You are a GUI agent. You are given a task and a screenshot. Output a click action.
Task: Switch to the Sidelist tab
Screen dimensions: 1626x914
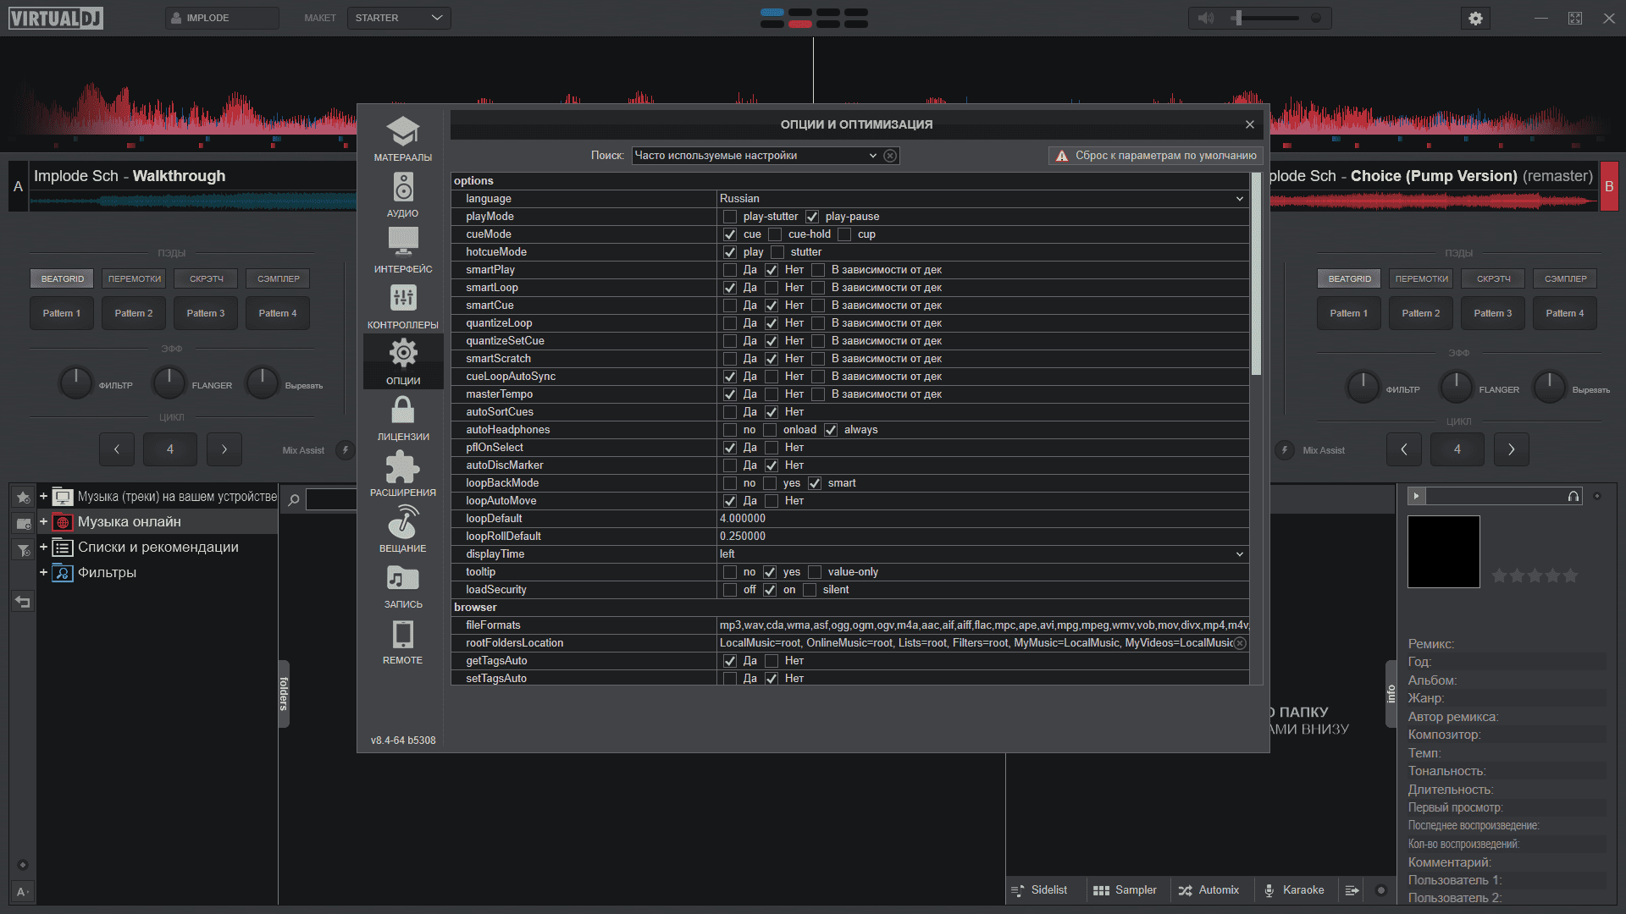click(x=1040, y=890)
